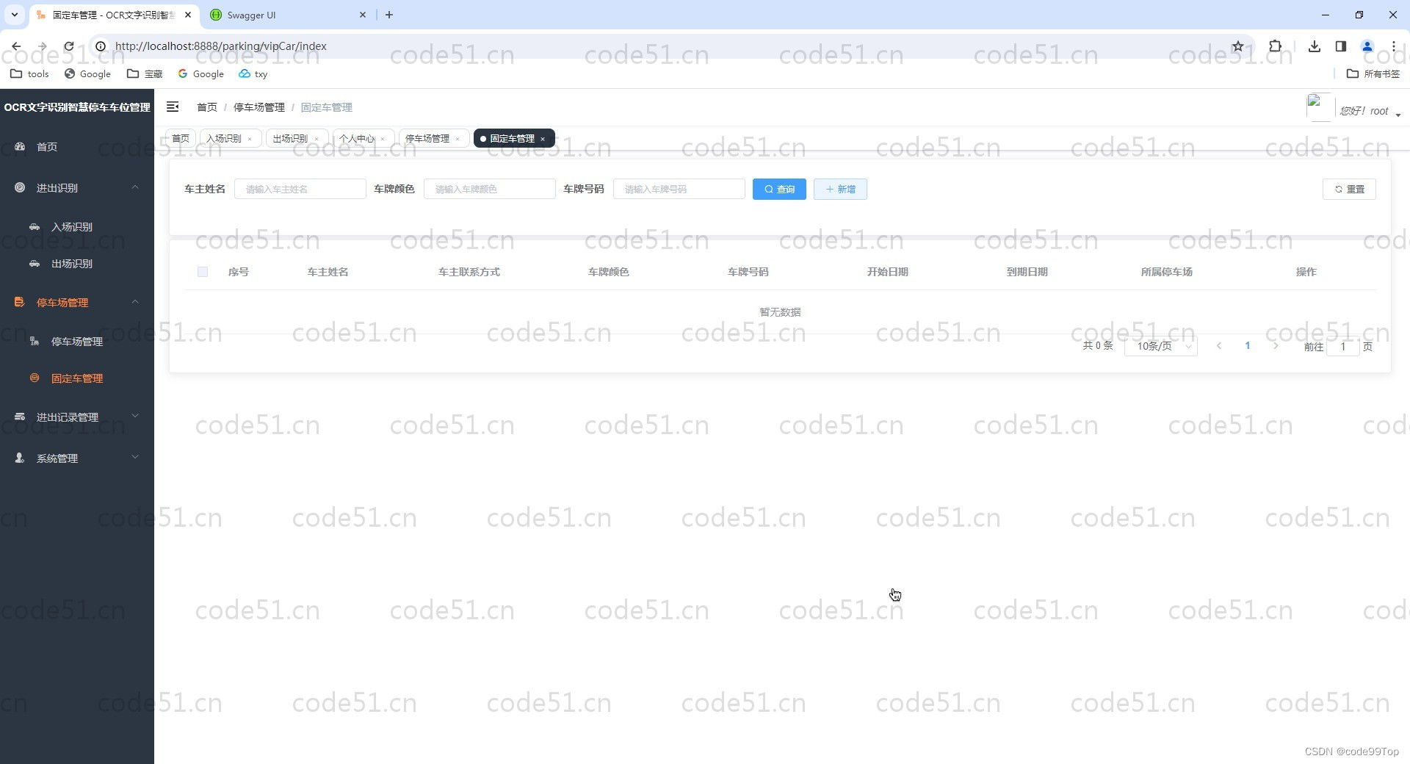The image size is (1410, 764).
Task: Open the browser downloads icon
Action: [1315, 46]
